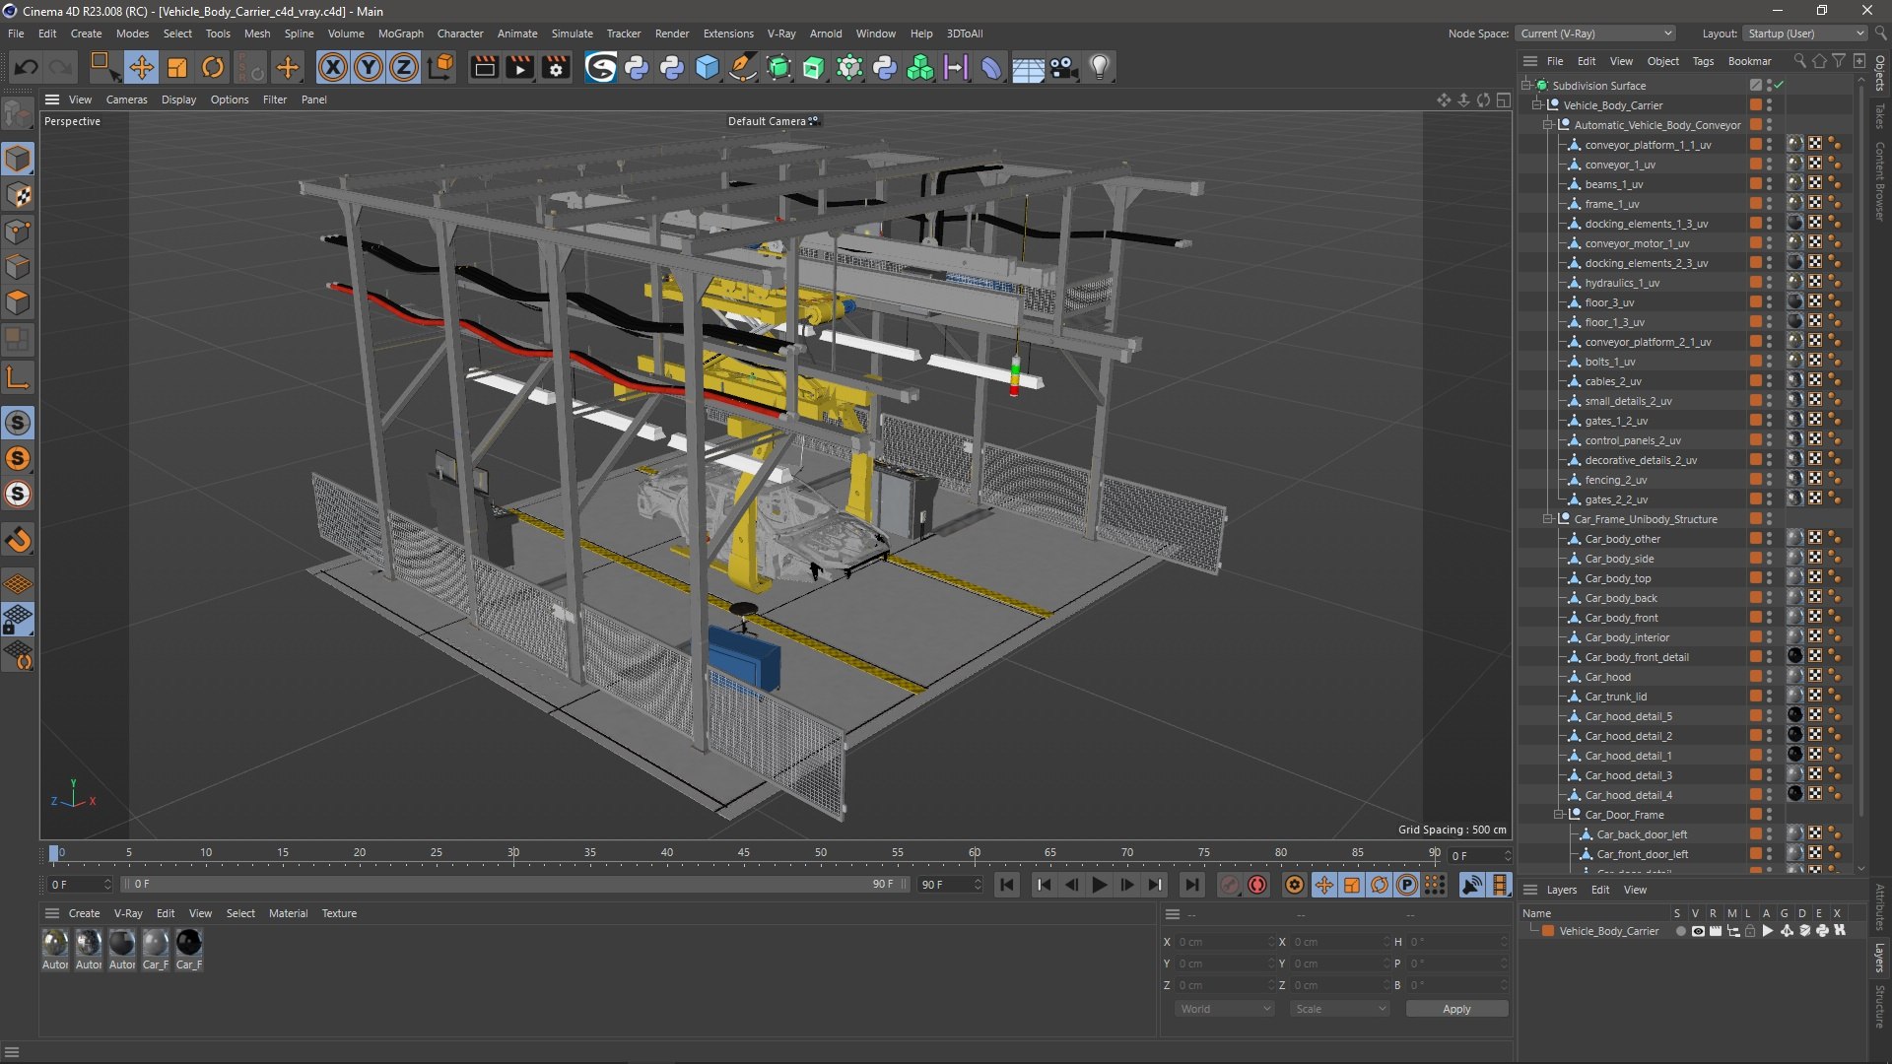Click the X position input field
Viewport: 1892px width, 1064px height.
click(1224, 942)
